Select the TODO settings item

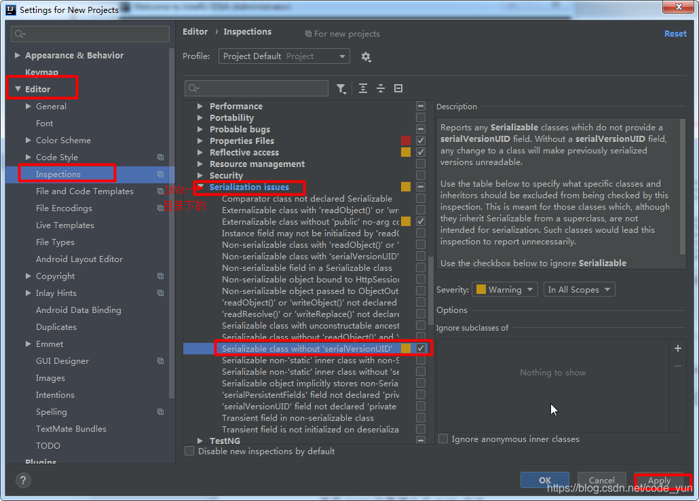48,446
